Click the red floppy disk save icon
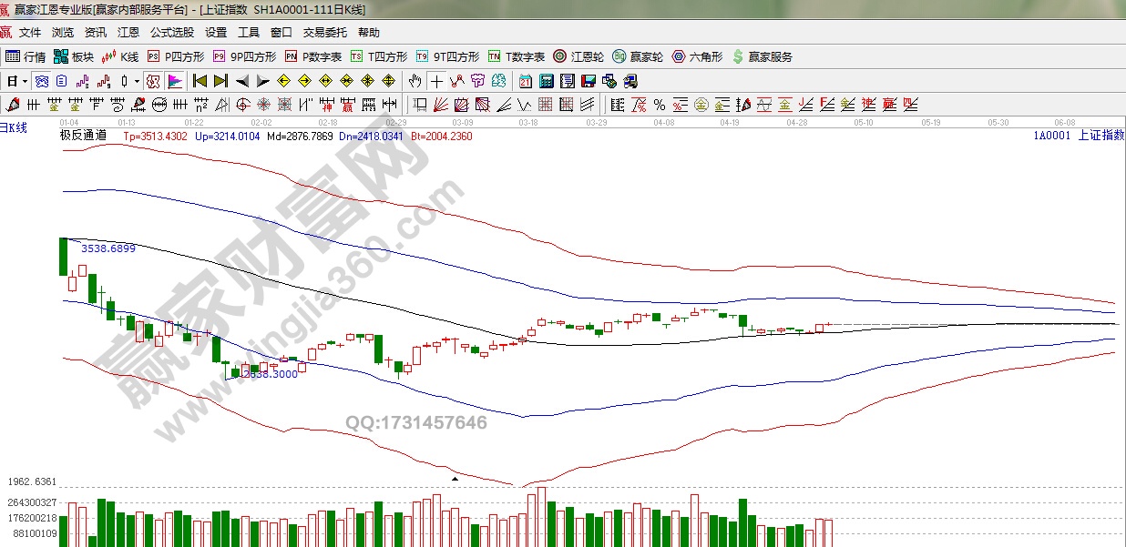Image resolution: width=1126 pixels, height=547 pixels. (588, 81)
